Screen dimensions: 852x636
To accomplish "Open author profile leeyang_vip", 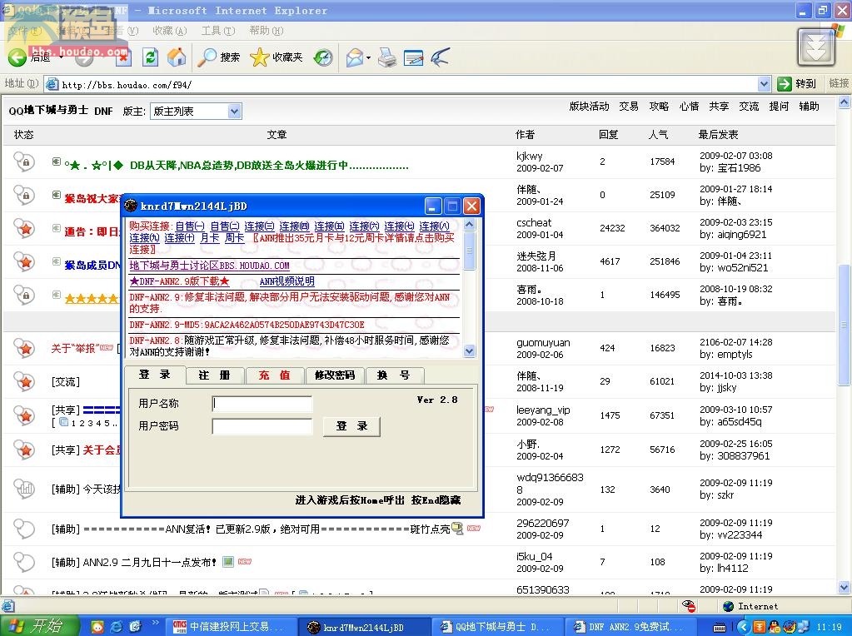I will pos(543,410).
